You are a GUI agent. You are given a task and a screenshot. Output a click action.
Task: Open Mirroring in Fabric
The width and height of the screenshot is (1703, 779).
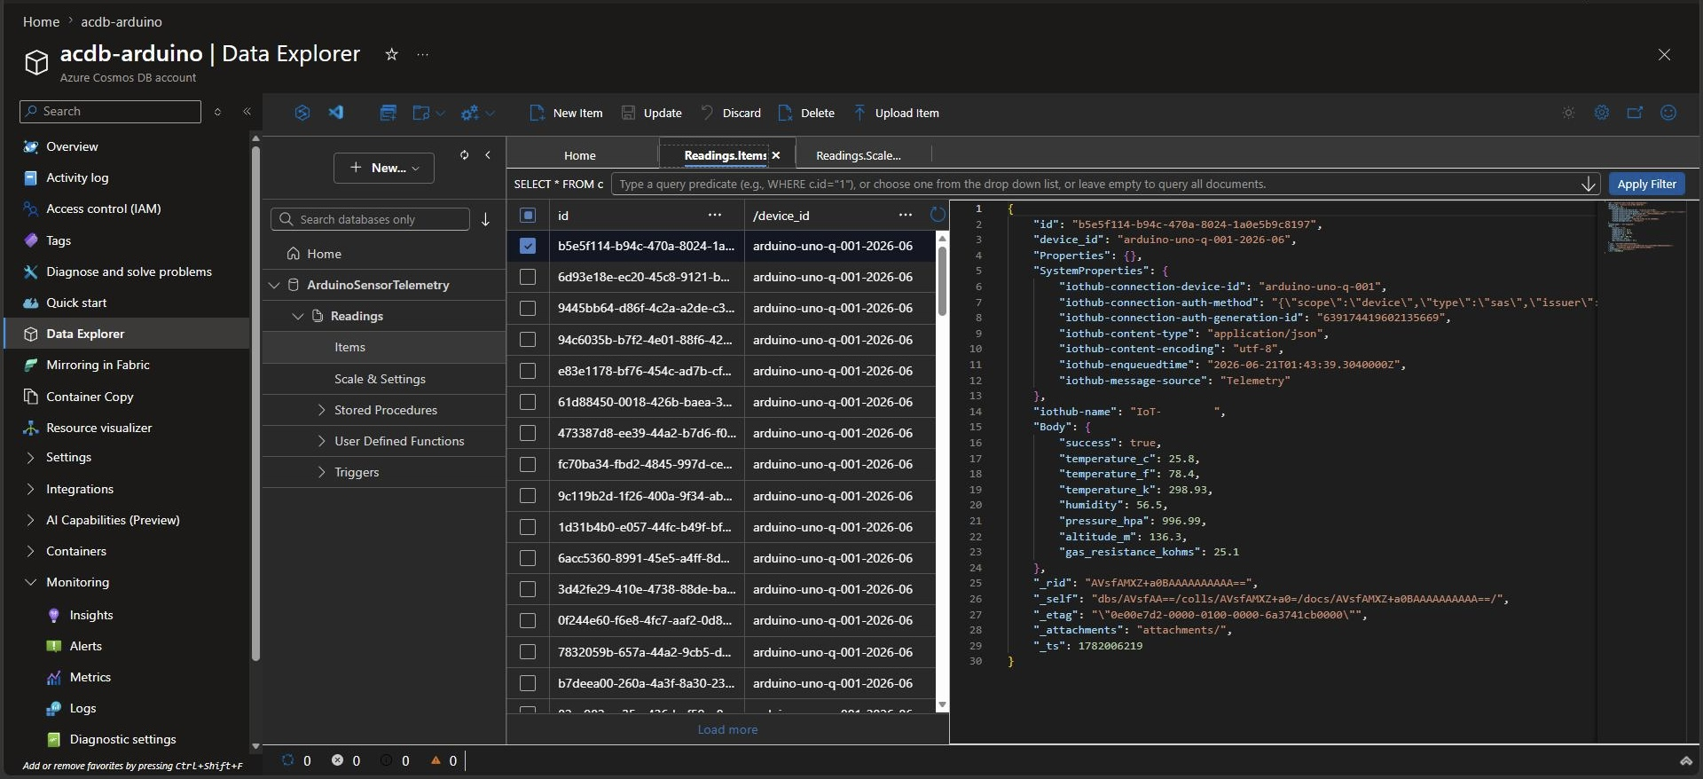pyautogui.click(x=98, y=365)
